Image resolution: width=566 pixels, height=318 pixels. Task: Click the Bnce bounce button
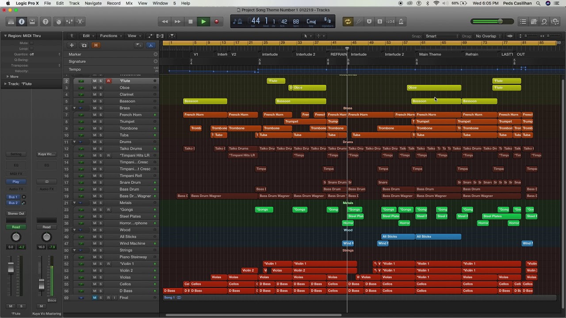tap(52, 300)
